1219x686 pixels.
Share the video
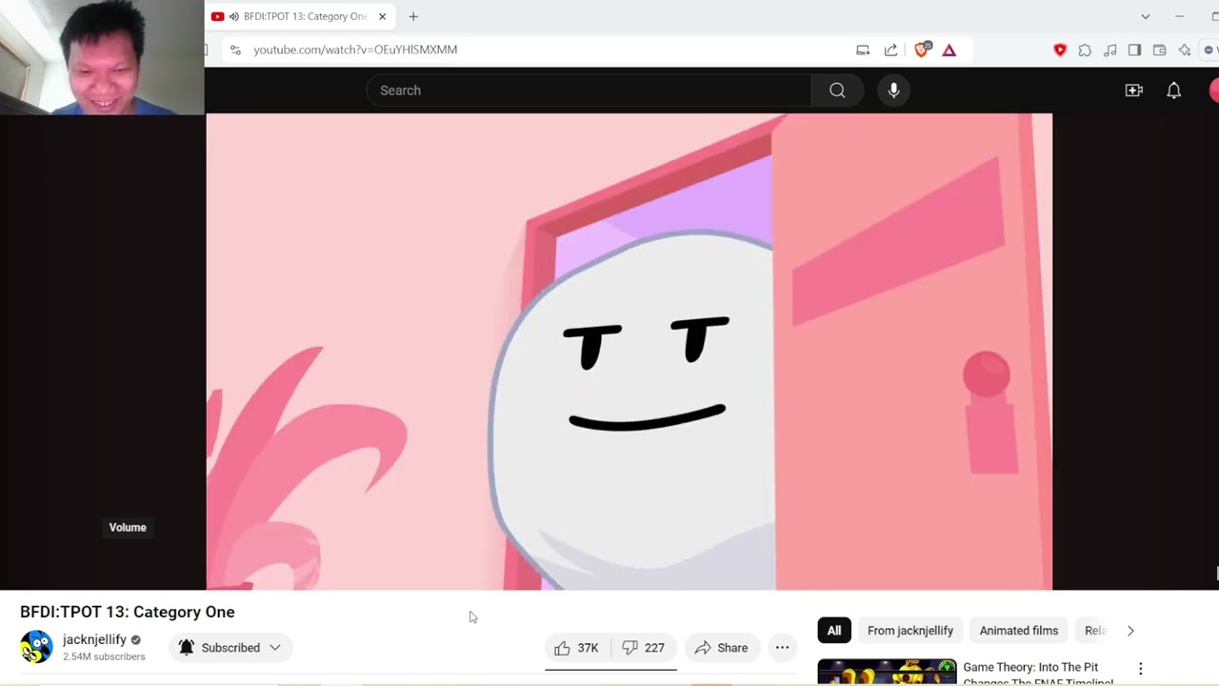[x=721, y=648]
